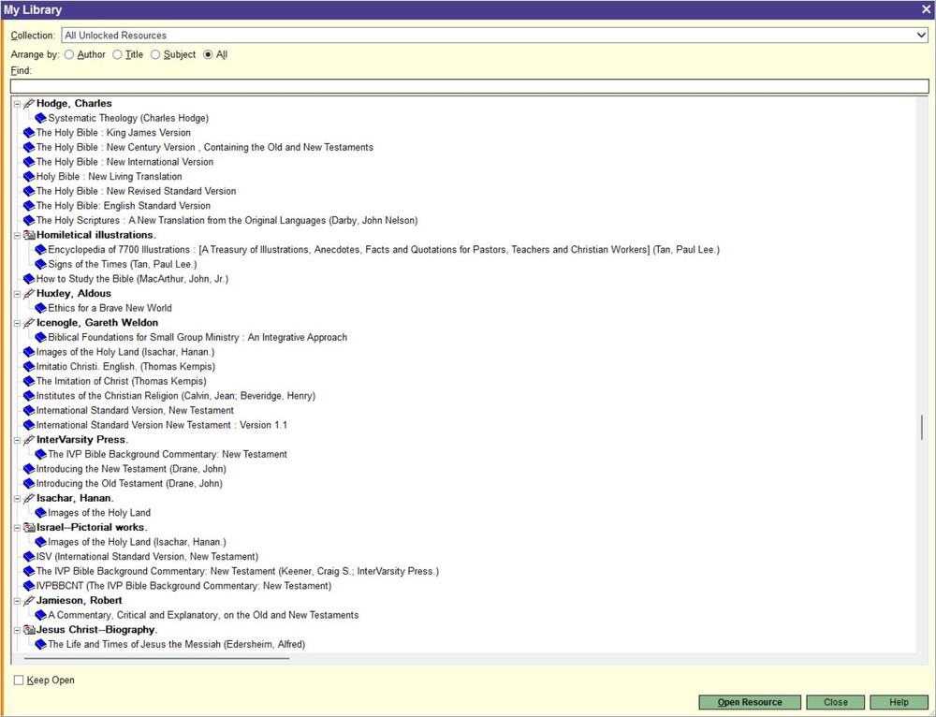Click the book icon for Ethics for a Brave New World
This screenshot has height=717, width=936.
point(39,308)
